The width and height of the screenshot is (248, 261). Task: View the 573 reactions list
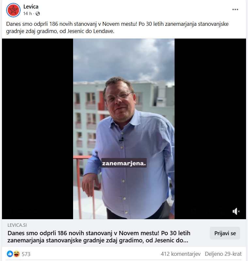pos(26,254)
